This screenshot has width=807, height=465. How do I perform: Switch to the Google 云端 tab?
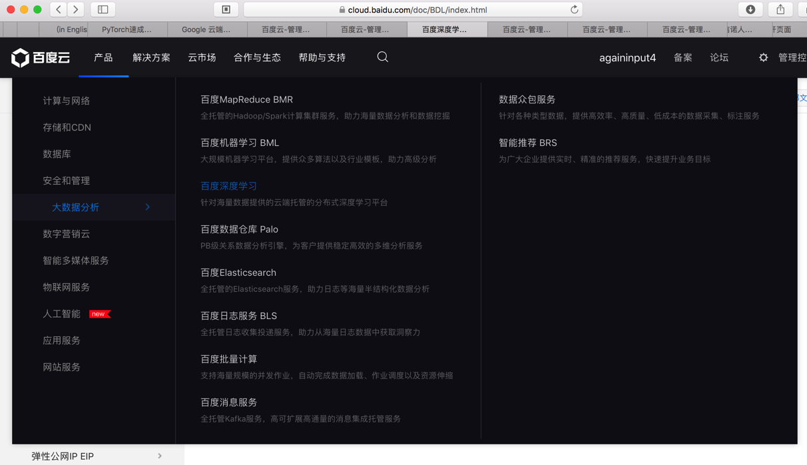point(206,29)
